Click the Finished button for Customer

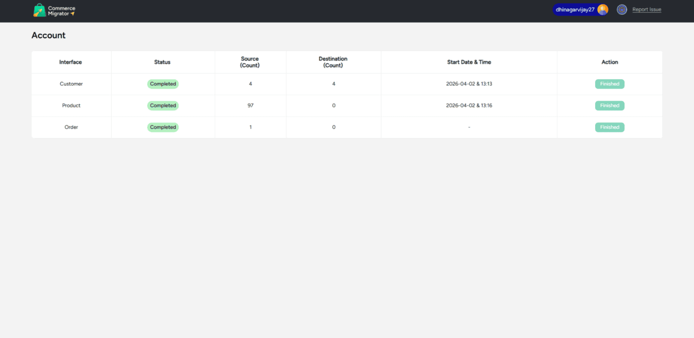609,84
